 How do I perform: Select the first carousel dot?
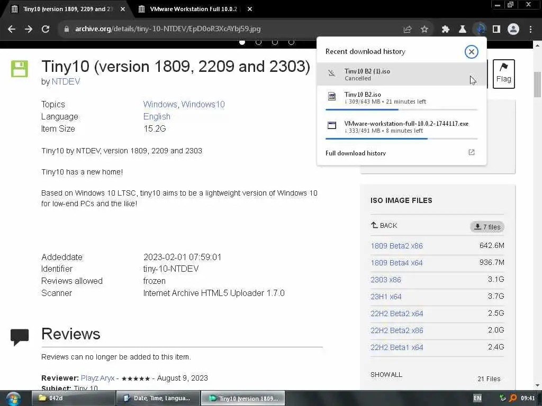pyautogui.click(x=242, y=42)
